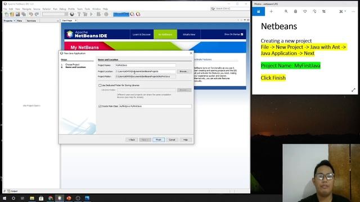Click the Run Project play icon
The image size is (360, 202).
click(x=92, y=14)
